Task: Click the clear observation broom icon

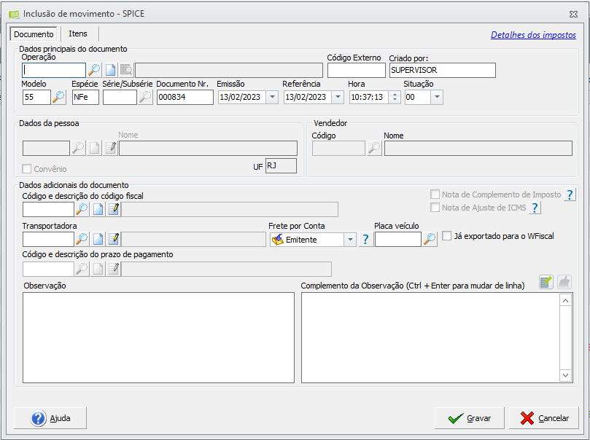Action: pos(564,282)
